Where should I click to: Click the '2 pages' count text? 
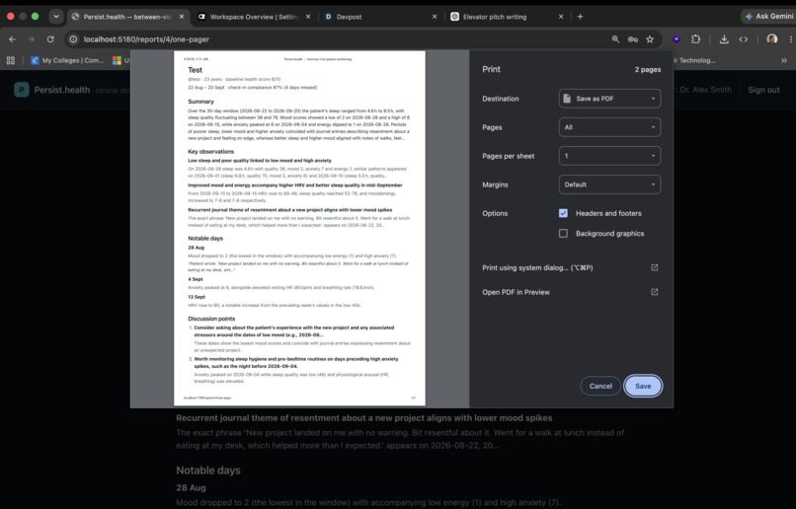pyautogui.click(x=648, y=69)
